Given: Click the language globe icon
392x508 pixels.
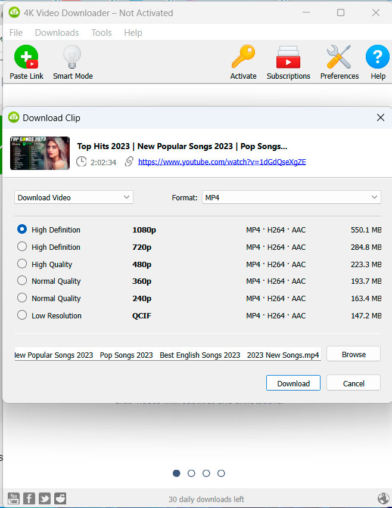Looking at the screenshot, I should (x=384, y=498).
